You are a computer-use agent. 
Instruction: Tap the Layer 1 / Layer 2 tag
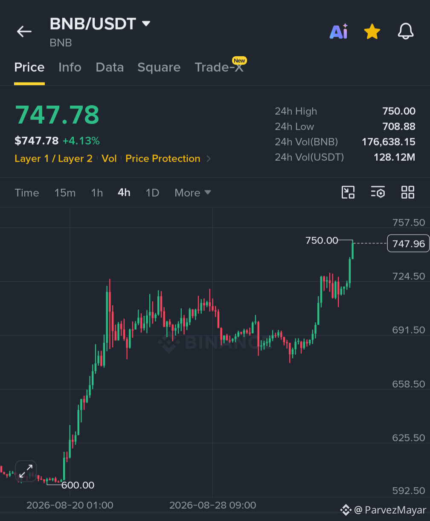[x=53, y=159]
